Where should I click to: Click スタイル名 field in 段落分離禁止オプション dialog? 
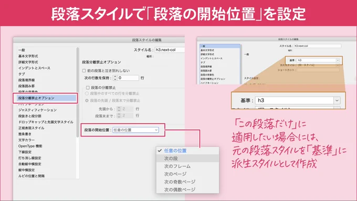(170, 50)
